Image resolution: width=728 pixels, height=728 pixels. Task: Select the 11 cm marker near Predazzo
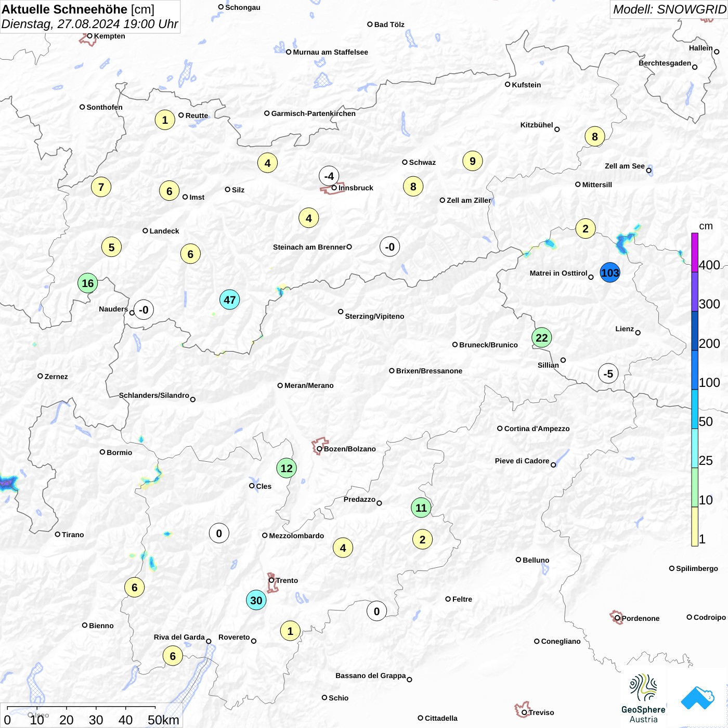tap(421, 508)
